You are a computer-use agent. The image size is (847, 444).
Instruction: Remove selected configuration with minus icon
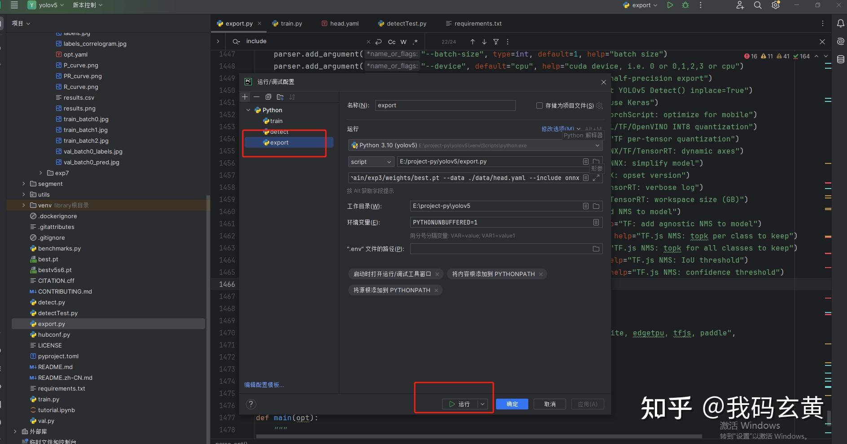[x=256, y=97]
